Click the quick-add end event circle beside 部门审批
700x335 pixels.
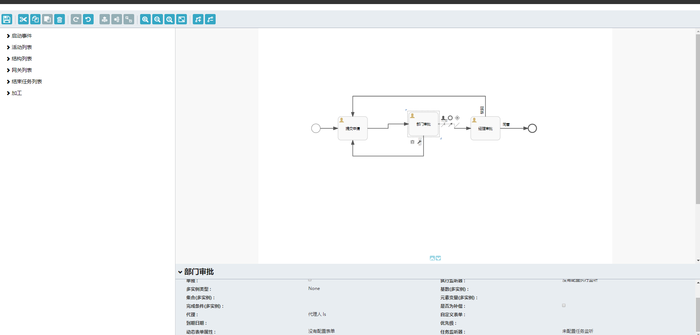click(x=450, y=118)
